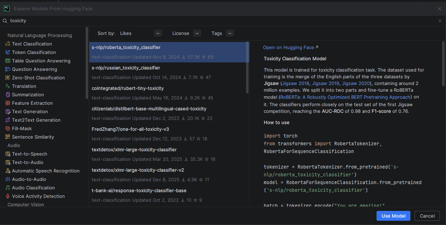
Task: Select Audio-to-Audio task icon
Action: click(8, 179)
